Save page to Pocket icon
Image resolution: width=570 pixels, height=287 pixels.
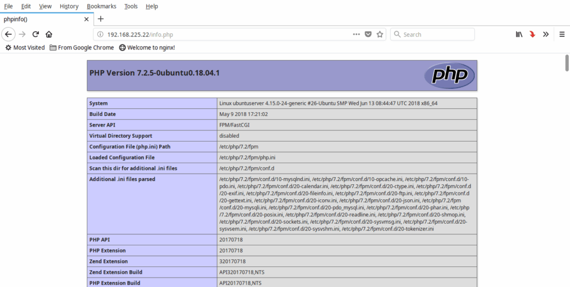(368, 34)
